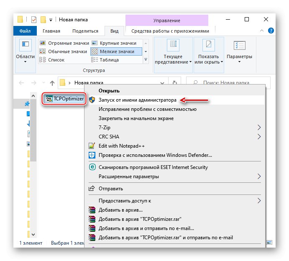
Task: Click Открыть in the context menu
Action: [x=175, y=91]
